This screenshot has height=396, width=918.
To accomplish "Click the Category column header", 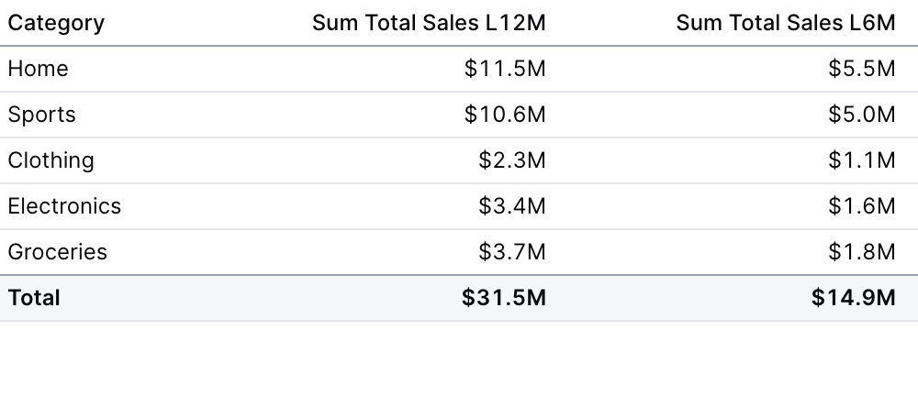I will [x=56, y=23].
